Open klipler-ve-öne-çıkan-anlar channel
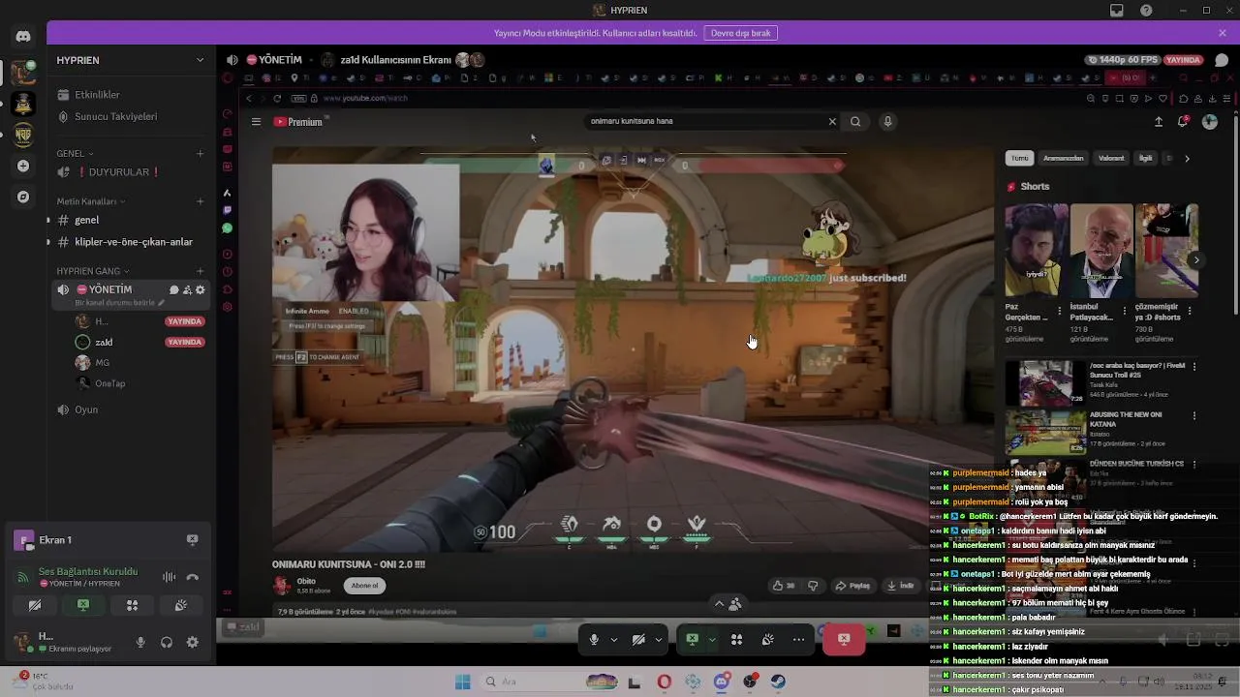The width and height of the screenshot is (1240, 697). [x=127, y=242]
